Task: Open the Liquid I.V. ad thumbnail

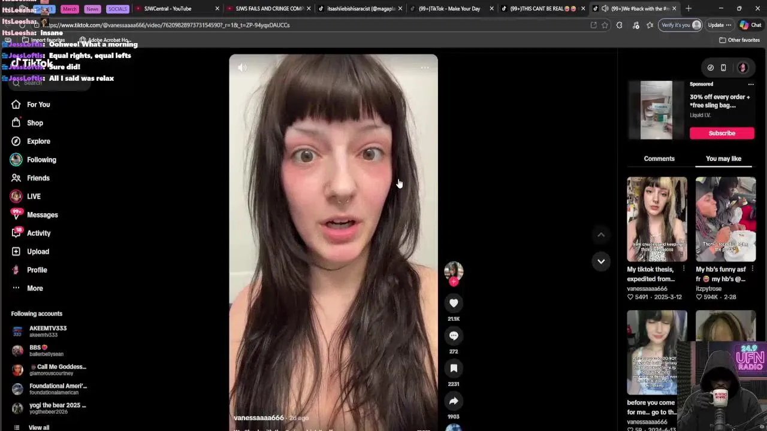Action: point(656,110)
